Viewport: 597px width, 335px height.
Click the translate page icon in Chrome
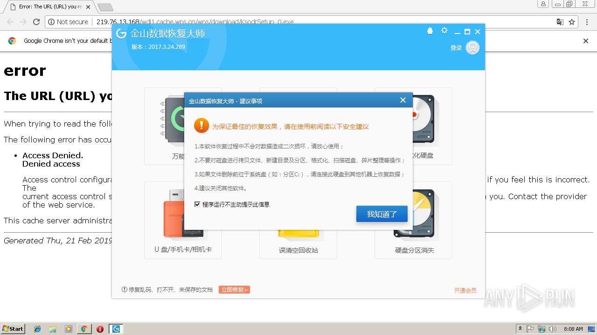560,22
